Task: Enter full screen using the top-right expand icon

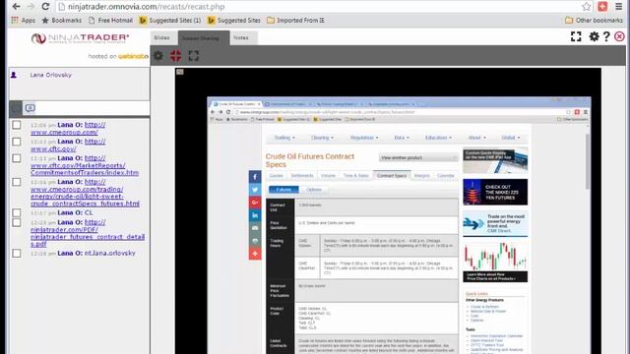Action: click(576, 36)
